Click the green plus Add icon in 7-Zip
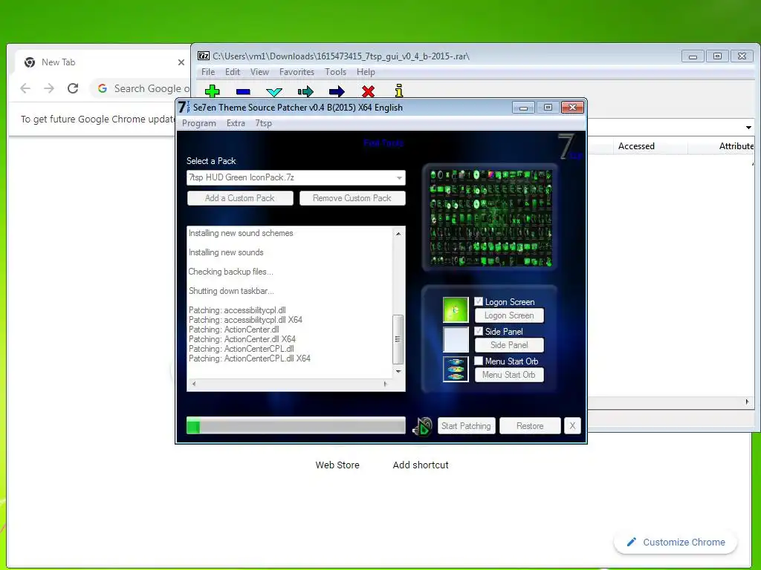 212,91
